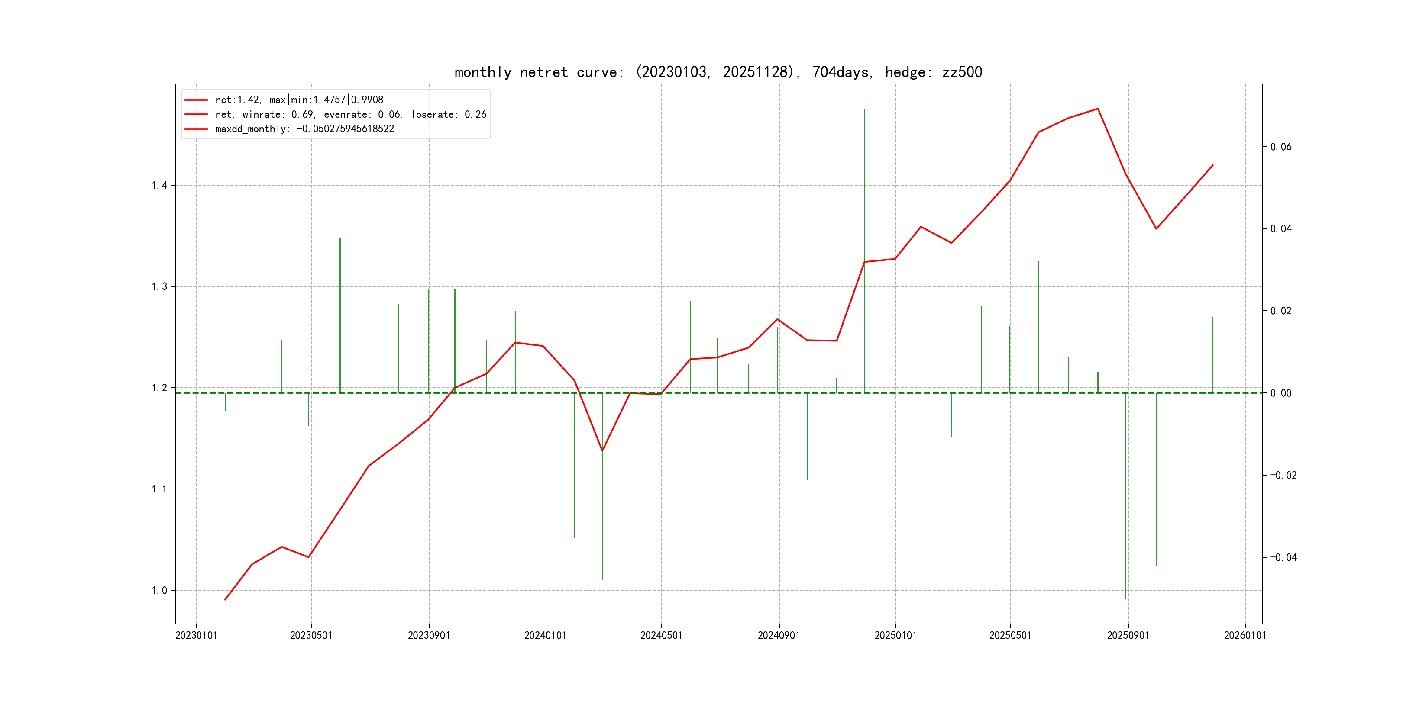Image resolution: width=1403 pixels, height=701 pixels.
Task: Click the 20230501 x-axis label
Action: point(311,636)
